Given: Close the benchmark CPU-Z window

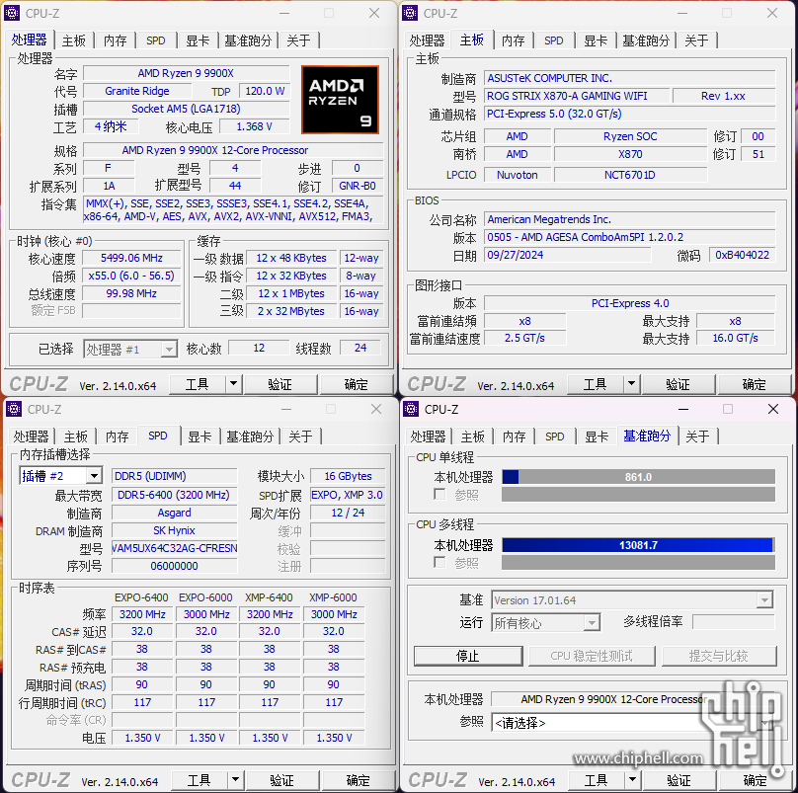Looking at the screenshot, I should (x=773, y=409).
